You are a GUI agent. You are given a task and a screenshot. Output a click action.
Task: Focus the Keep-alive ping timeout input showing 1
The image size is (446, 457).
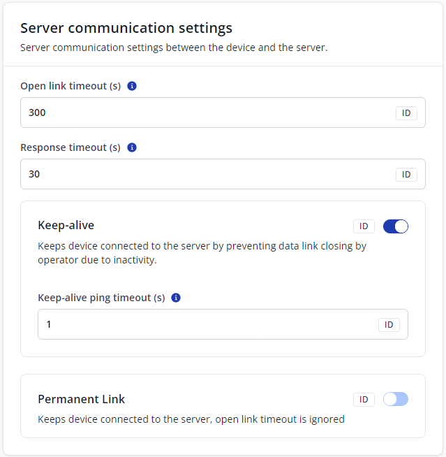[x=202, y=324]
